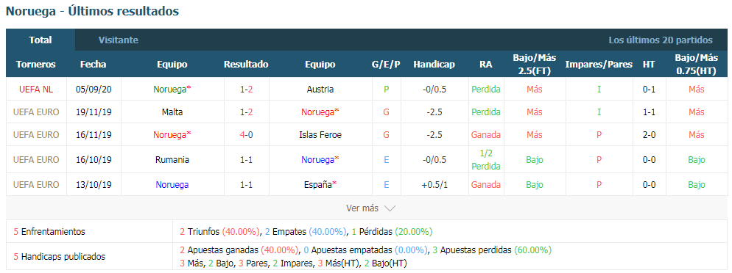Click the Torneos column header
The image size is (732, 273).
click(x=36, y=65)
